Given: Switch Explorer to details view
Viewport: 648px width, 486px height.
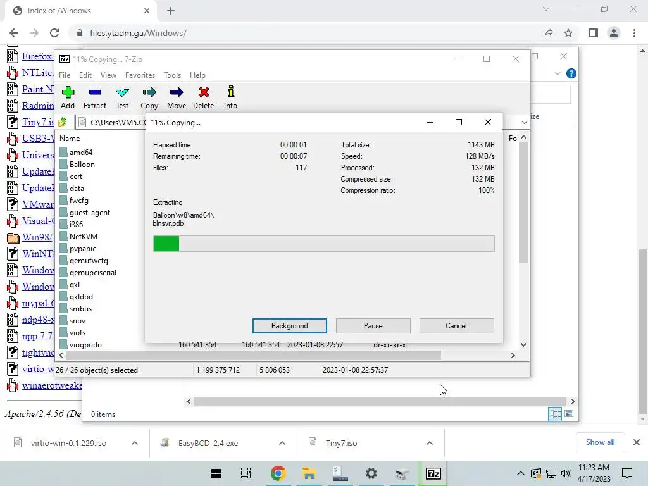Looking at the screenshot, I should [554, 414].
